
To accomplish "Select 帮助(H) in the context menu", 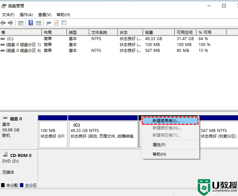I will 170,154.
